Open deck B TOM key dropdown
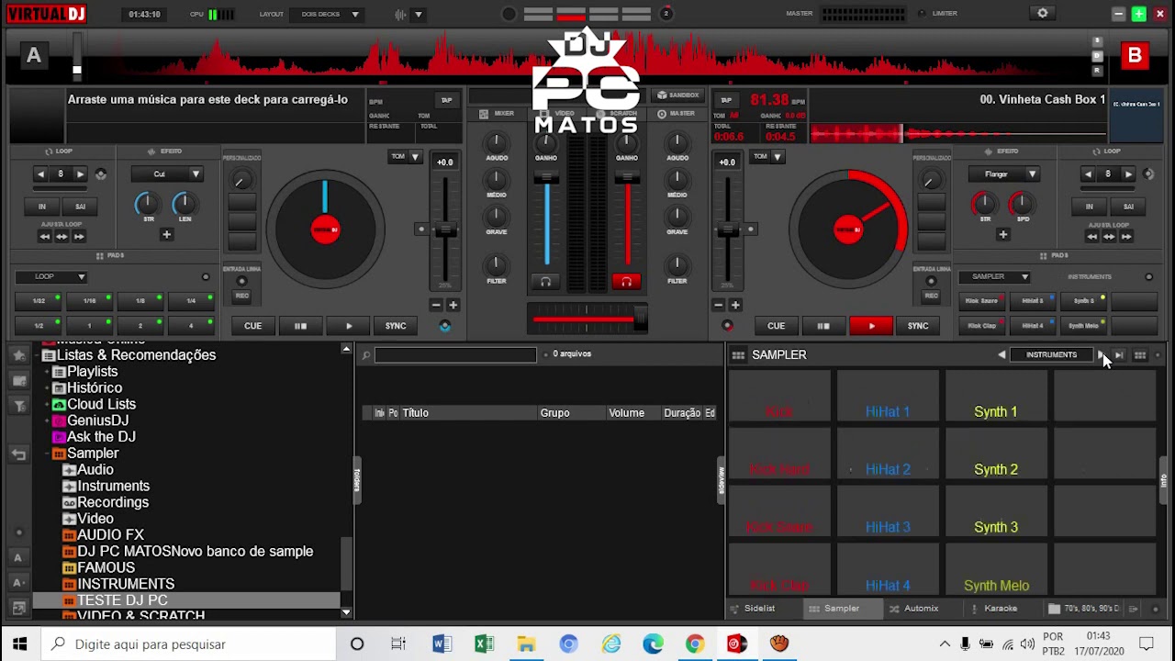This screenshot has height=661, width=1175. pos(767,157)
